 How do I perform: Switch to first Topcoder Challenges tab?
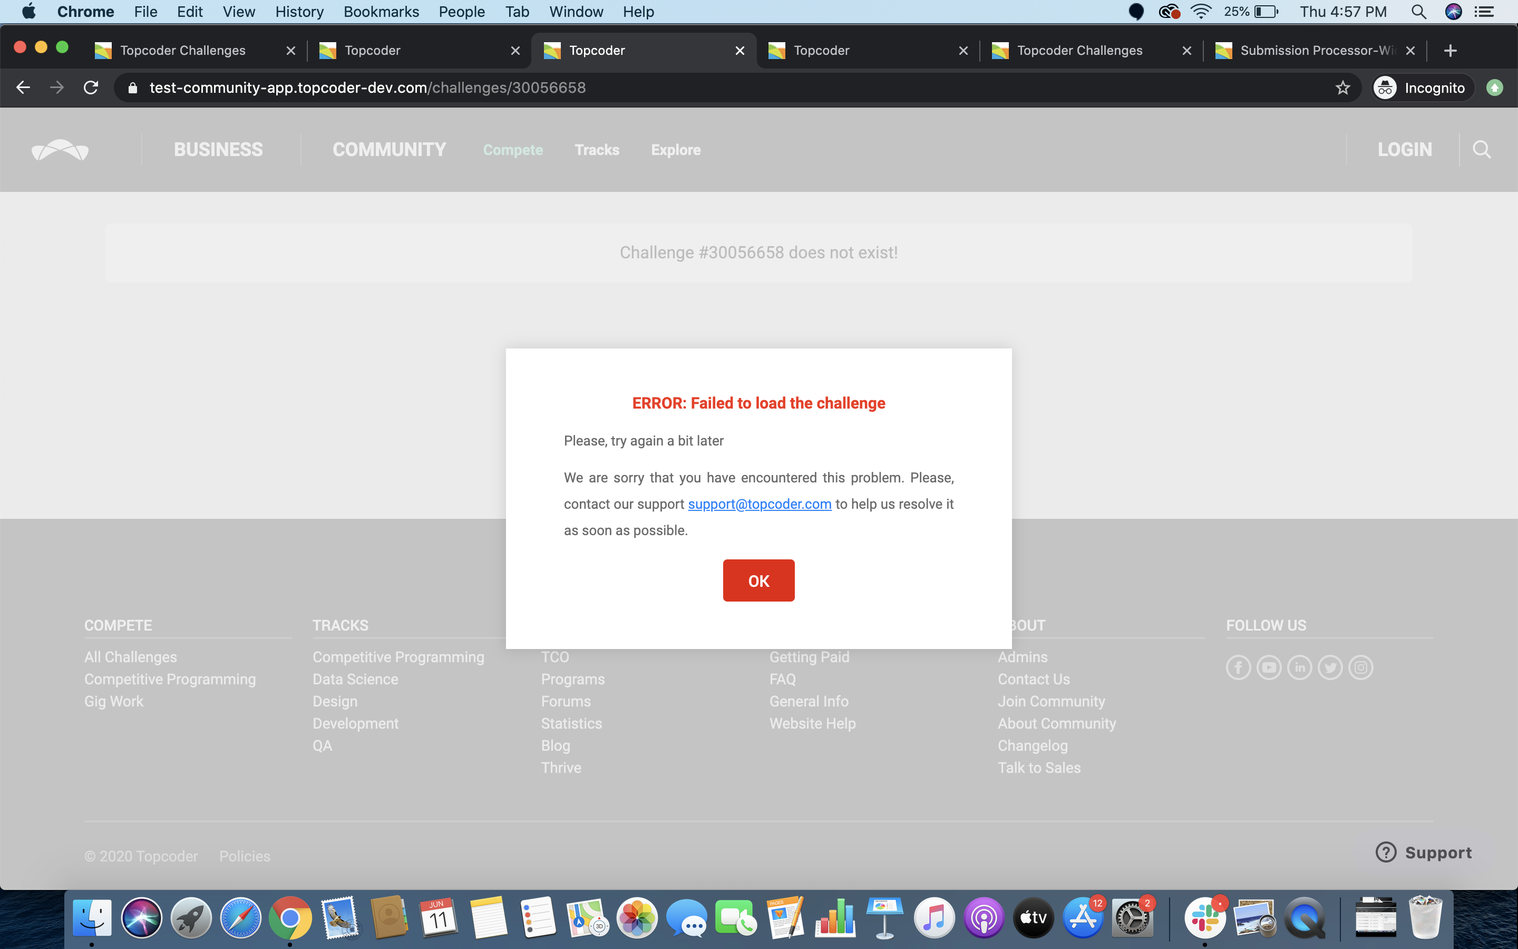(194, 50)
